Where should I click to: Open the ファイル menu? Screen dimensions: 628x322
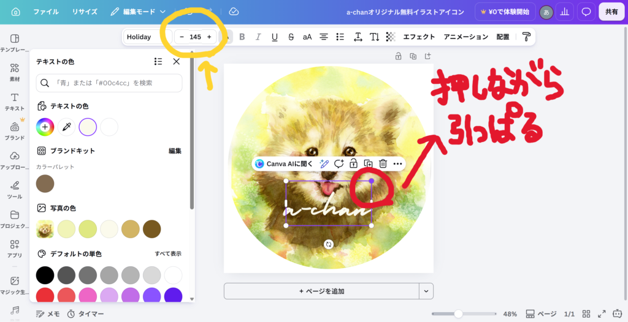[x=45, y=12]
